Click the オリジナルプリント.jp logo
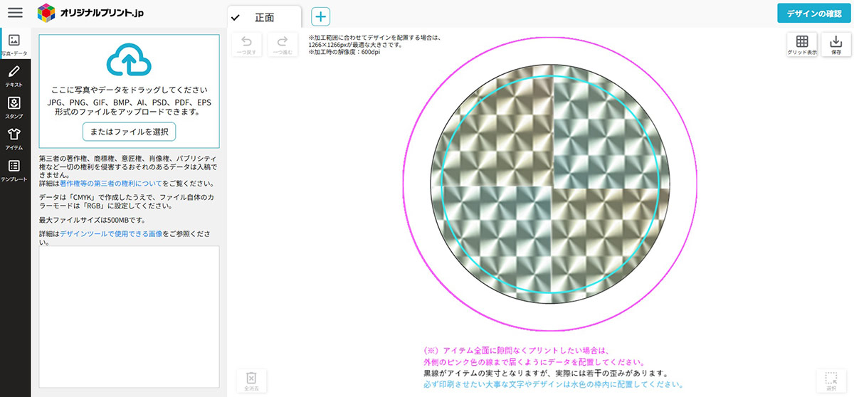The height and width of the screenshot is (397, 854). (x=91, y=12)
